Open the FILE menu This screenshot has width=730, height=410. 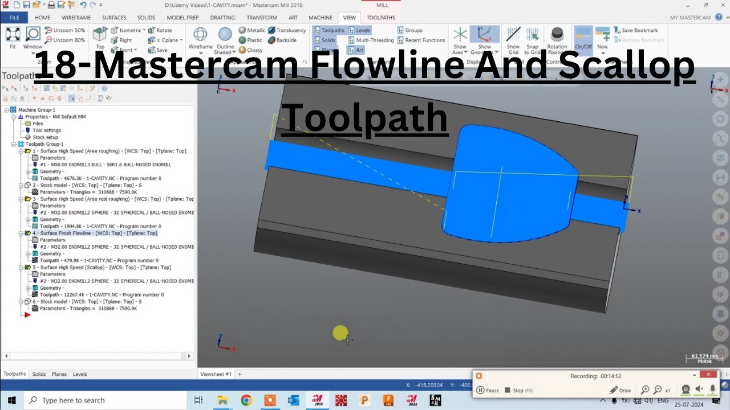click(14, 18)
